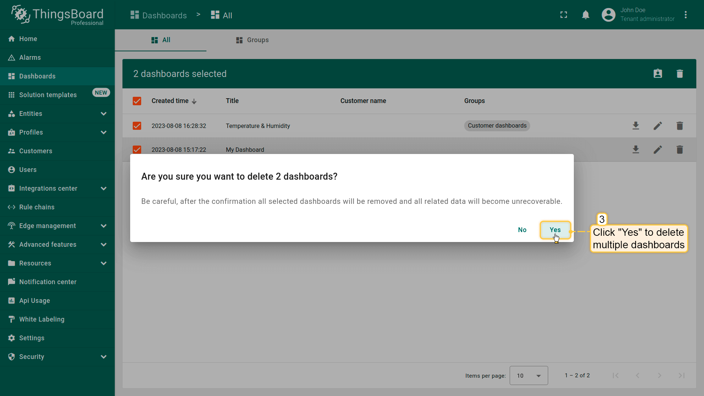Viewport: 704px width, 396px height.
Task: Confirm deletion with the Yes button
Action: [x=555, y=230]
